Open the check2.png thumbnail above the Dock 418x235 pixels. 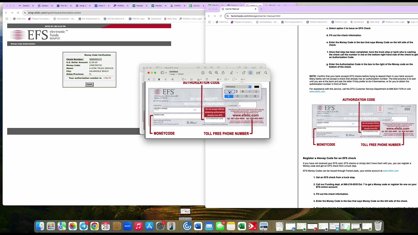185,211
